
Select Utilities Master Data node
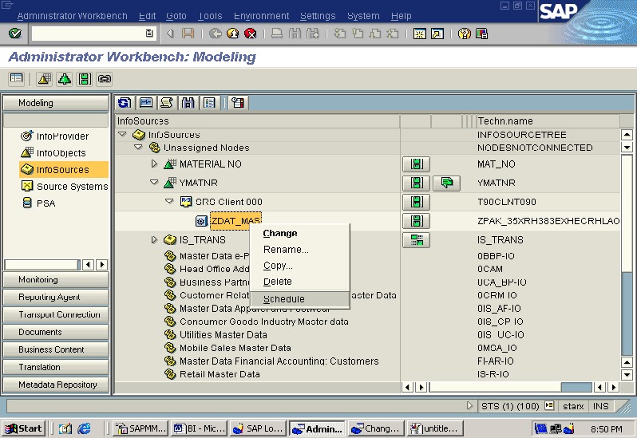point(224,335)
